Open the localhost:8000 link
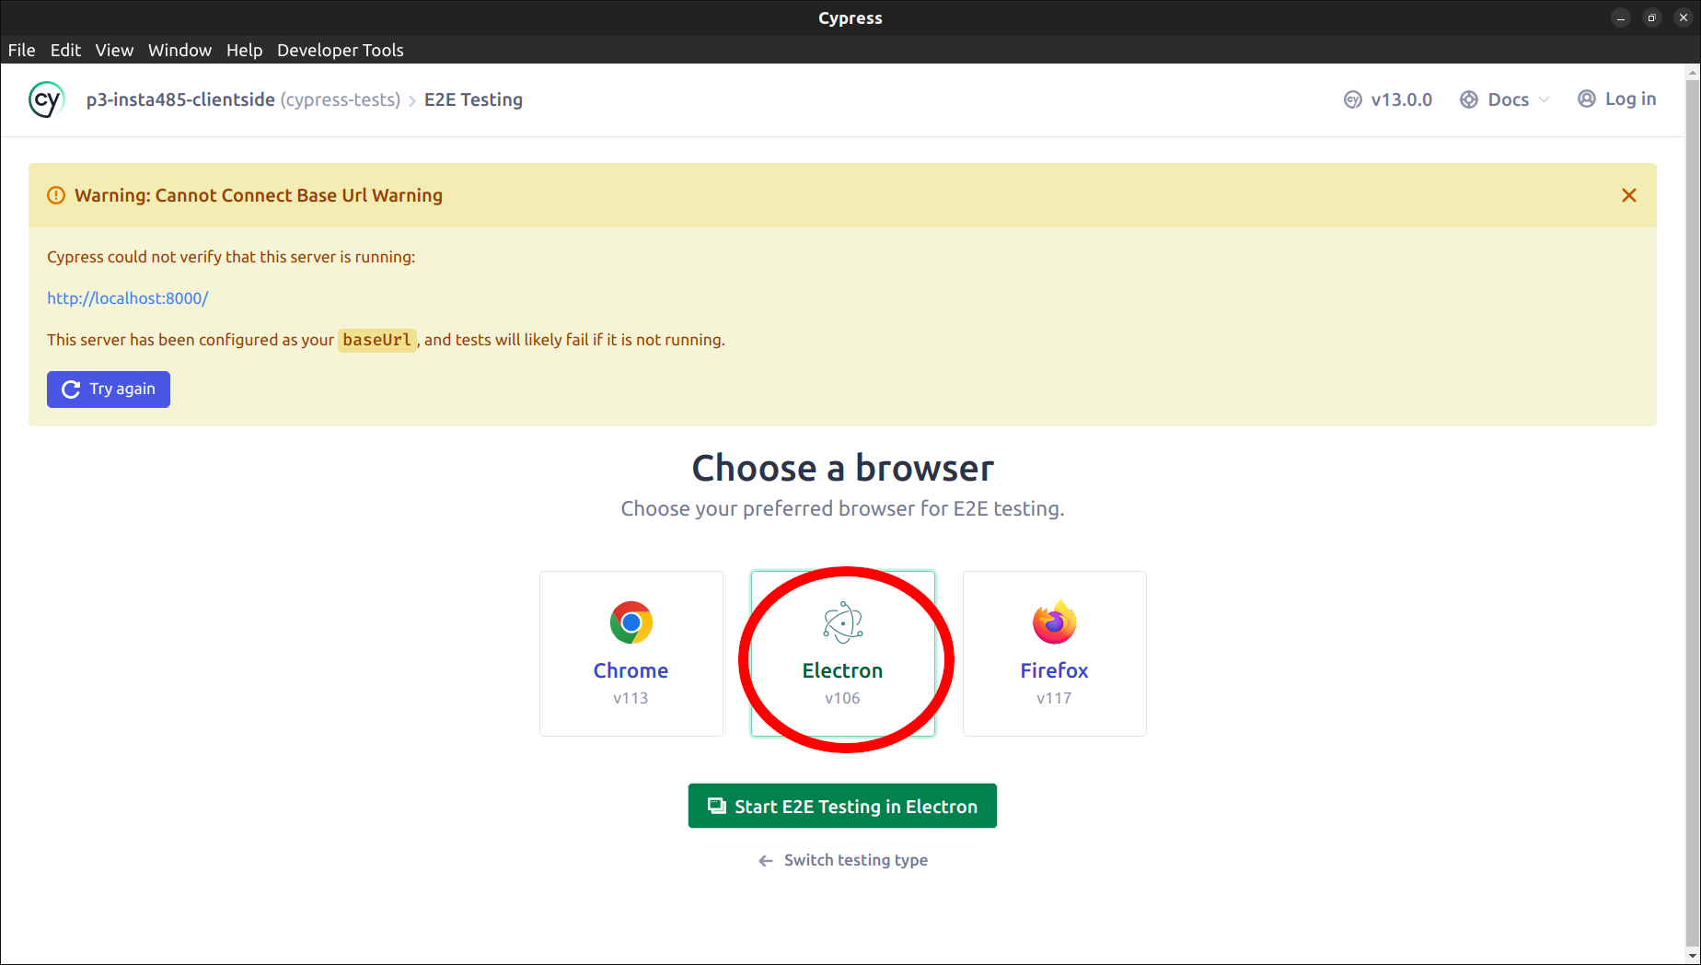Viewport: 1701px width, 965px height. [x=128, y=298]
